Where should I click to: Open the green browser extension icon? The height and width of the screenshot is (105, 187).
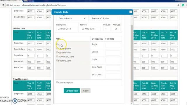183,5
